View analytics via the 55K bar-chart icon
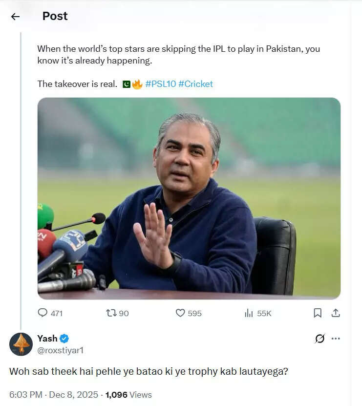Screen dimensions: 362x406 pos(249,313)
